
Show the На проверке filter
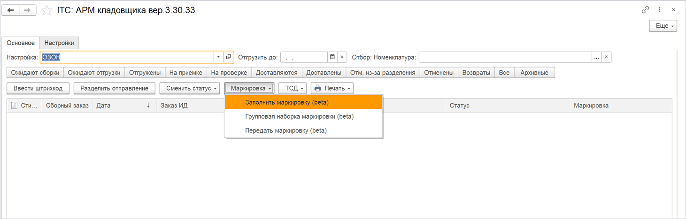229,73
